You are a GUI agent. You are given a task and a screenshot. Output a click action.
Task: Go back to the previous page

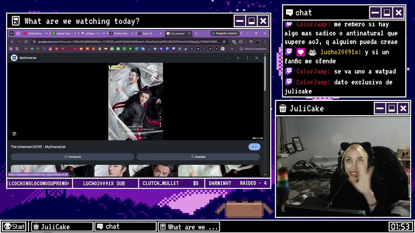pos(12,42)
